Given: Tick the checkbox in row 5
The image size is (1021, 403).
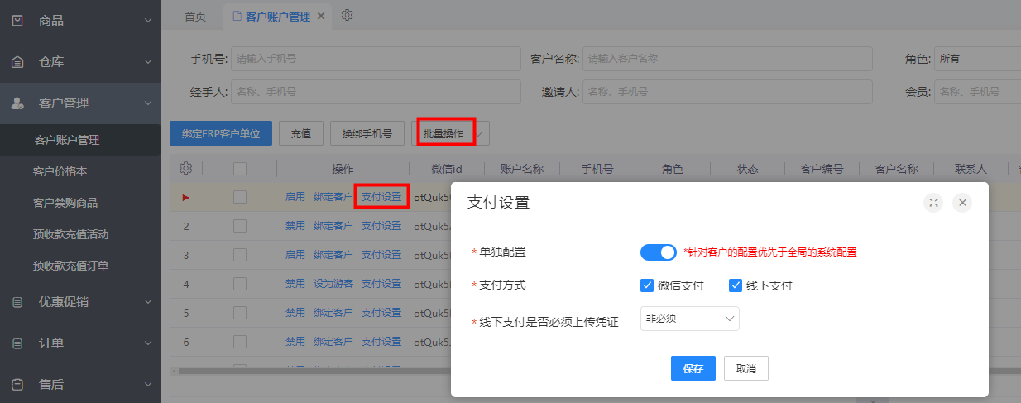Looking at the screenshot, I should click(x=240, y=313).
